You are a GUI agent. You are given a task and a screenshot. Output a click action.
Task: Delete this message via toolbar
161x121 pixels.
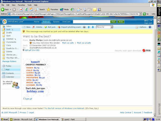tap(37, 27)
